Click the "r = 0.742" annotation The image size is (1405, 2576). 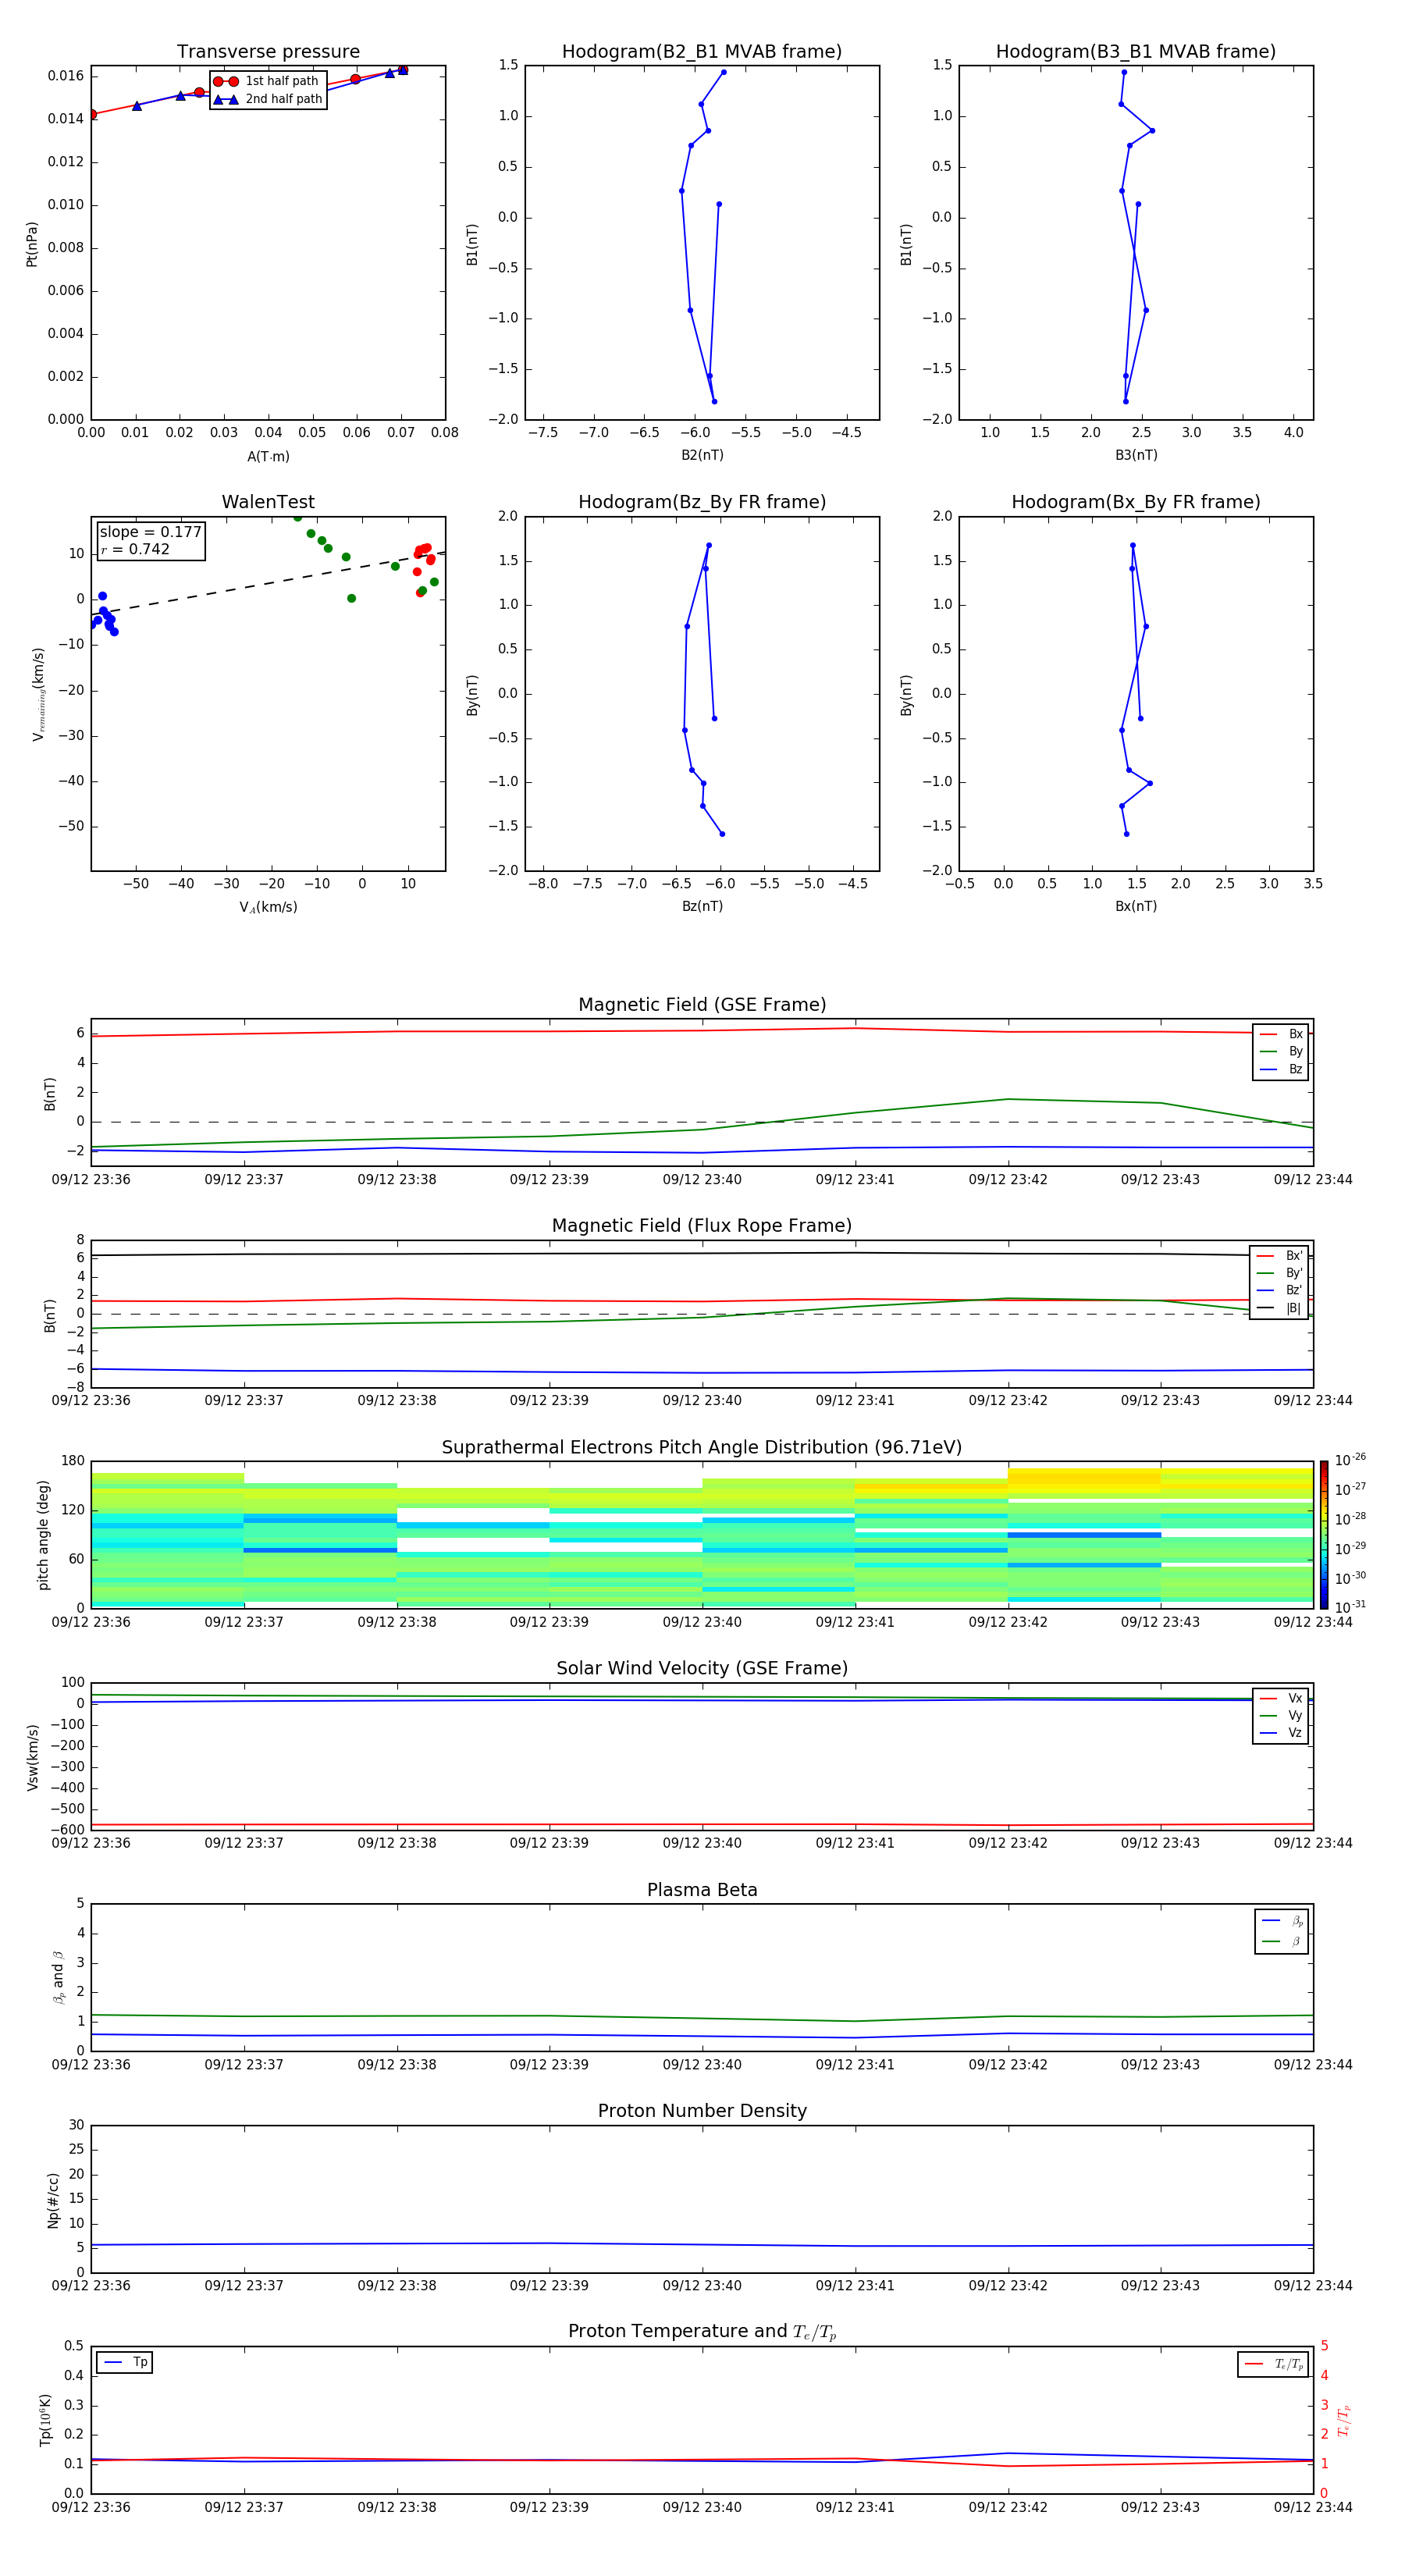coord(135,549)
